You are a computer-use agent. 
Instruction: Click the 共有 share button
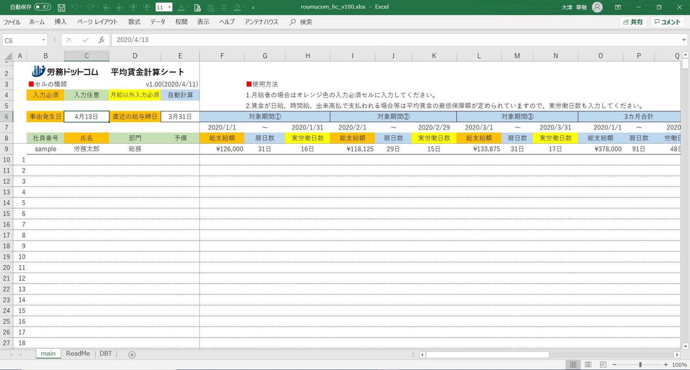pyautogui.click(x=633, y=22)
